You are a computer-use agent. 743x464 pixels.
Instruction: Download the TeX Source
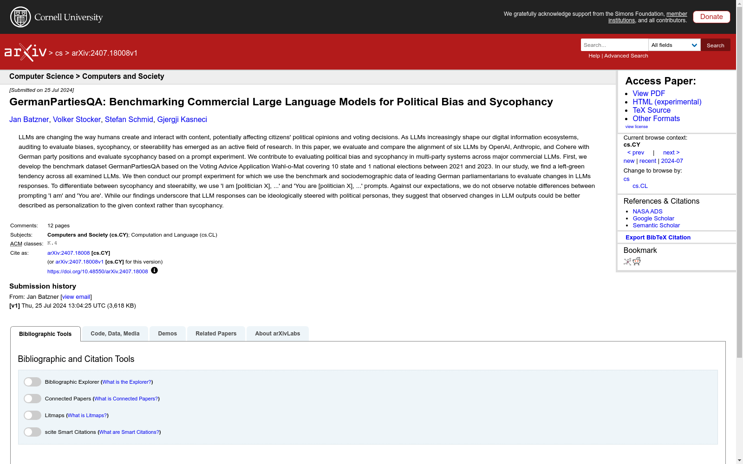pos(652,110)
